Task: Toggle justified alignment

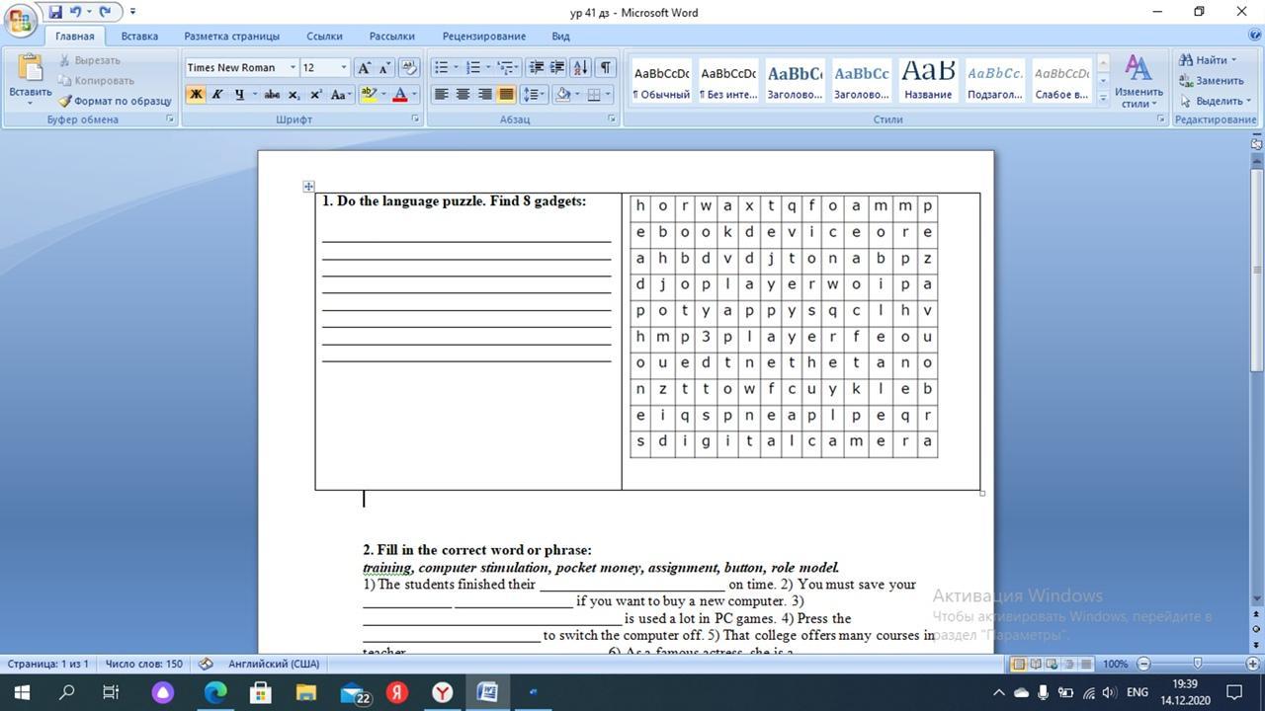Action: pyautogui.click(x=506, y=95)
